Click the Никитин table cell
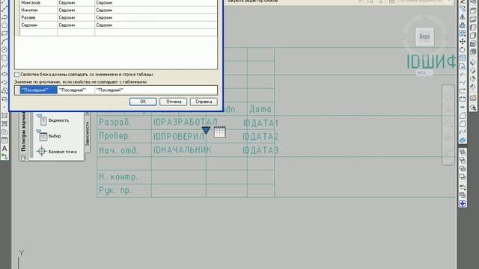This screenshot has height=269, width=479. pos(38,10)
